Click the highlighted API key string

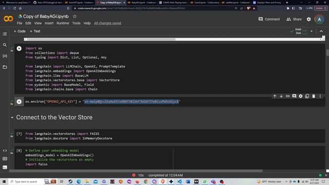[132, 102]
